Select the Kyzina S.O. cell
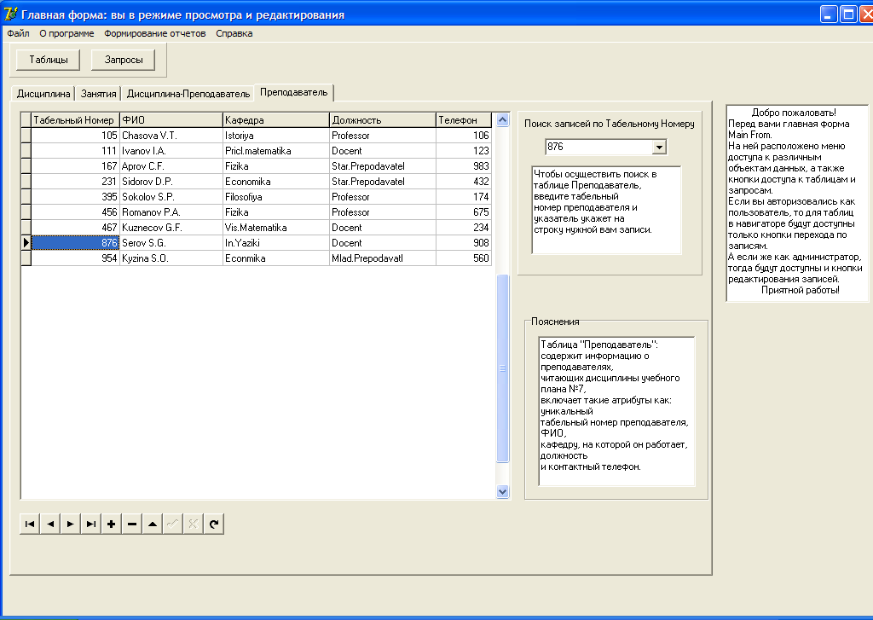Screen dimensions: 873x620 (171, 258)
